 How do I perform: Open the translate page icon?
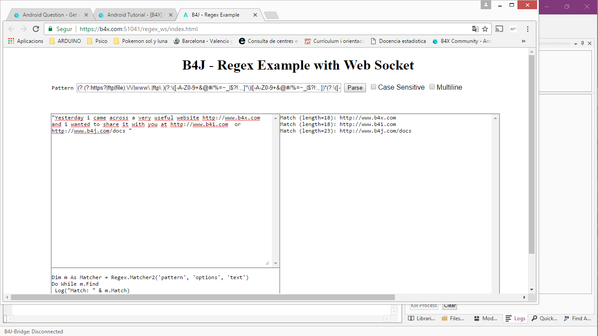pos(475,29)
